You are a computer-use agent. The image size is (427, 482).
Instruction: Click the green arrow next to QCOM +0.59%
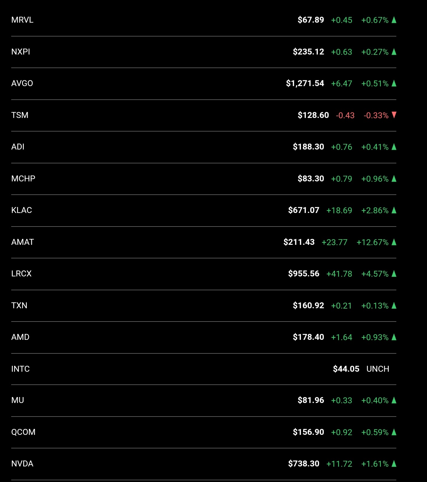pos(394,432)
